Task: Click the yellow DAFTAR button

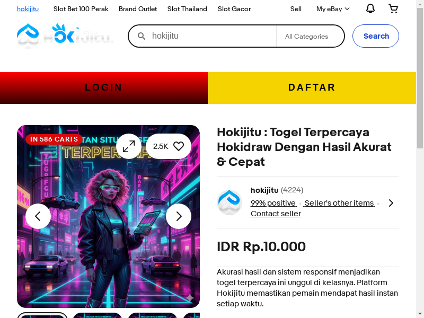Action: point(312,88)
